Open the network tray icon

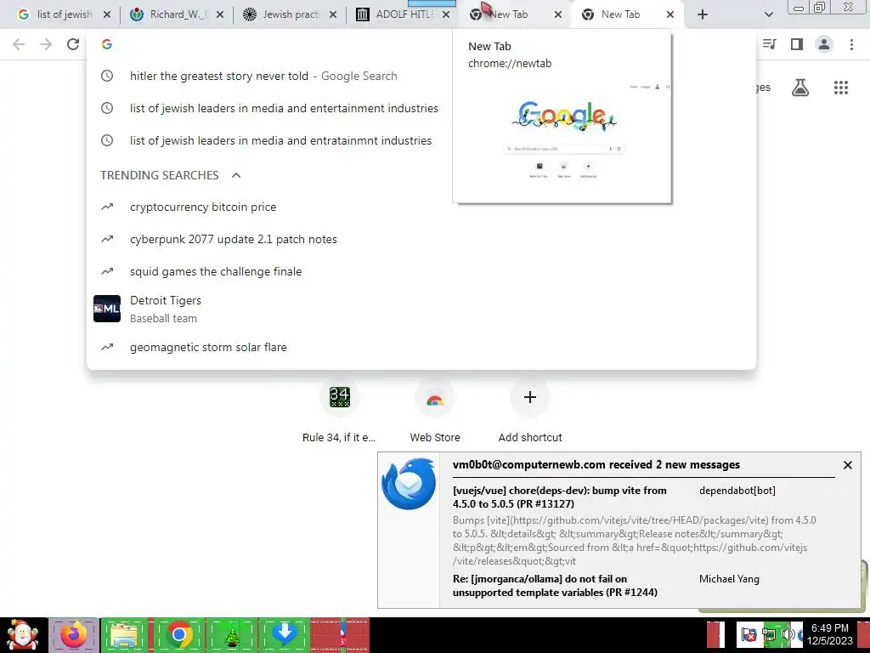[x=769, y=634]
